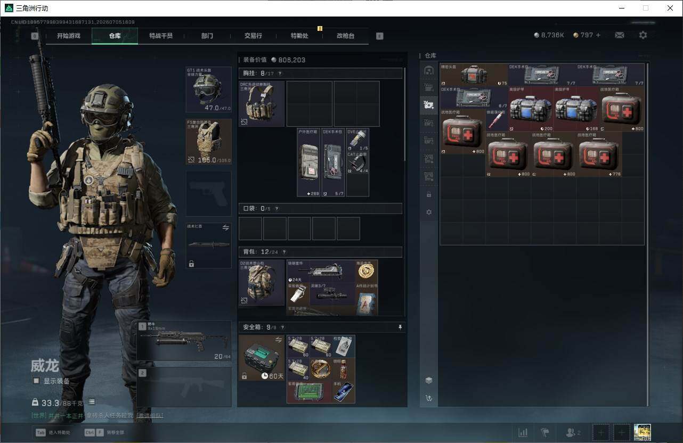Click the warehouse scrollbar
The image size is (683, 443).
coord(648,234)
